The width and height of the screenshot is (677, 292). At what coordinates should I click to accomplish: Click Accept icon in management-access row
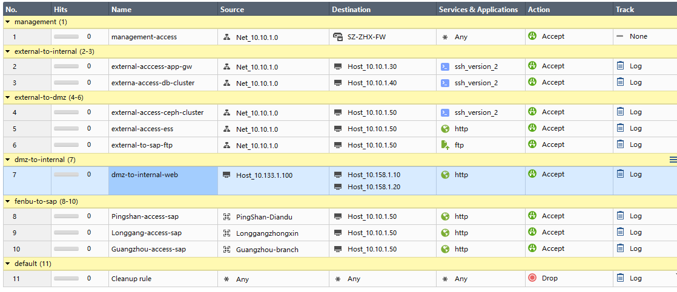point(532,36)
